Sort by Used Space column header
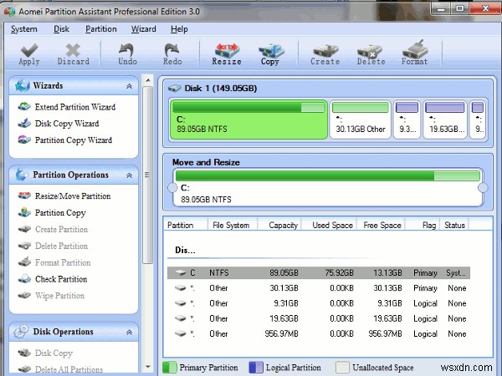Image resolution: width=502 pixels, height=376 pixels. (x=329, y=225)
